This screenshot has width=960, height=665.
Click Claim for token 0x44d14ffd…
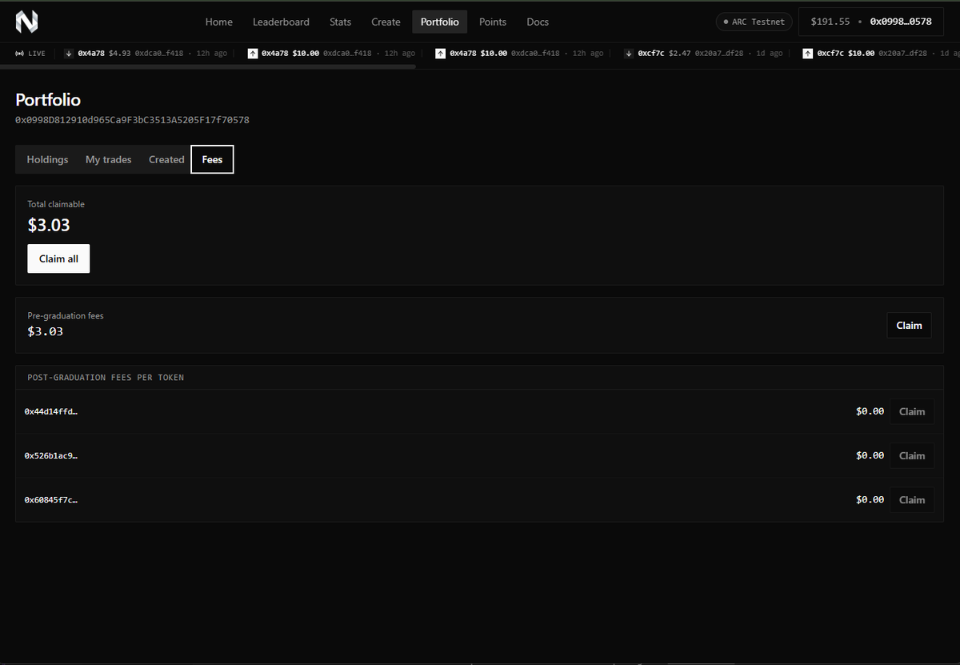[911, 411]
